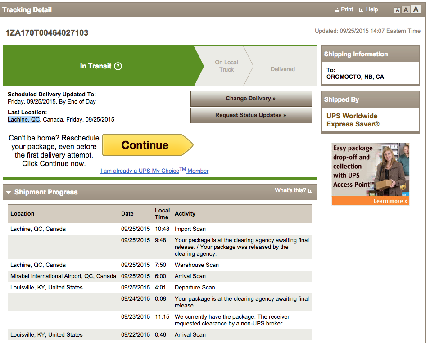Click the 09/23/2015 date cell

[x=136, y=317]
